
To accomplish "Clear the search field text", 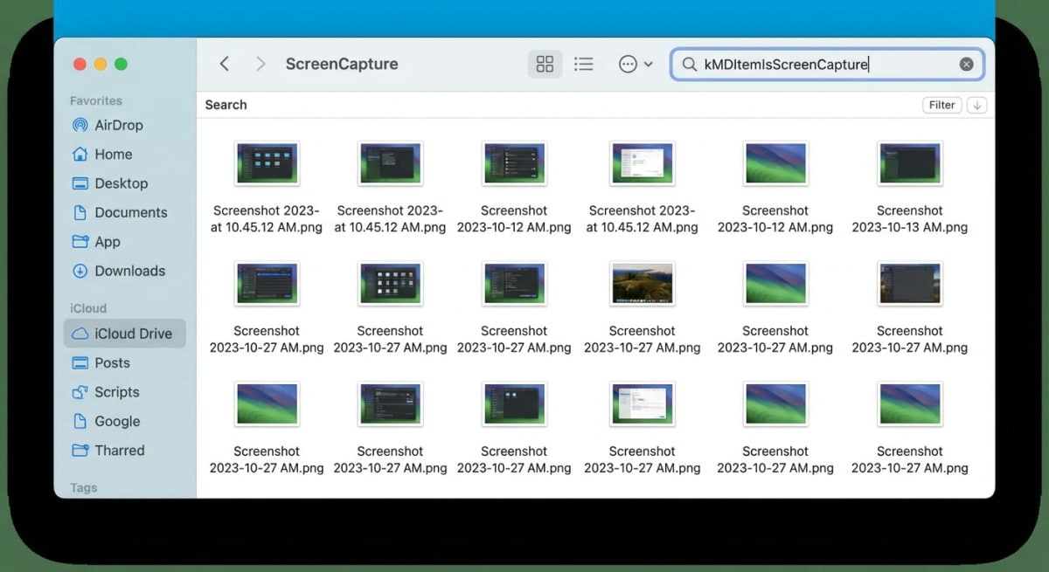I will pyautogui.click(x=966, y=63).
